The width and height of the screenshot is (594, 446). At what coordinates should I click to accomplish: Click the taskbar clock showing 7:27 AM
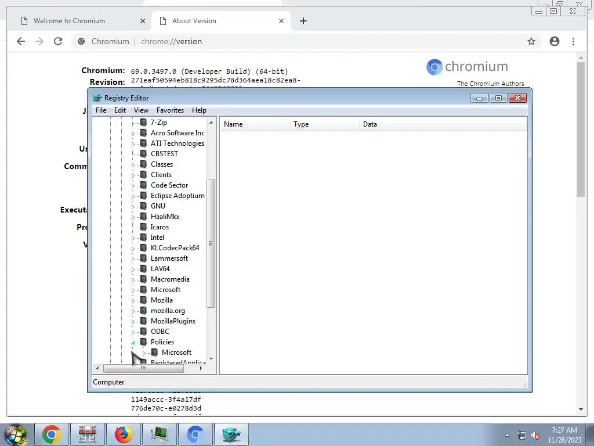[x=564, y=435]
